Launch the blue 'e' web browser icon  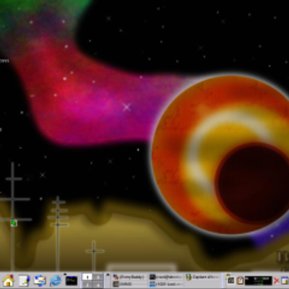point(56,280)
